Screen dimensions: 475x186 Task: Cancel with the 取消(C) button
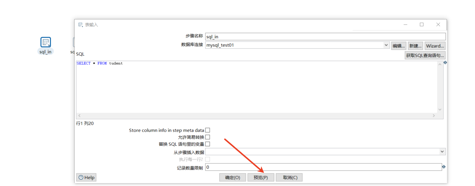pyautogui.click(x=289, y=177)
